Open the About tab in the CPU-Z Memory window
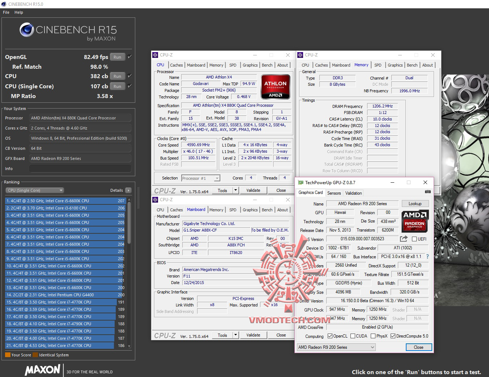 tap(428, 65)
